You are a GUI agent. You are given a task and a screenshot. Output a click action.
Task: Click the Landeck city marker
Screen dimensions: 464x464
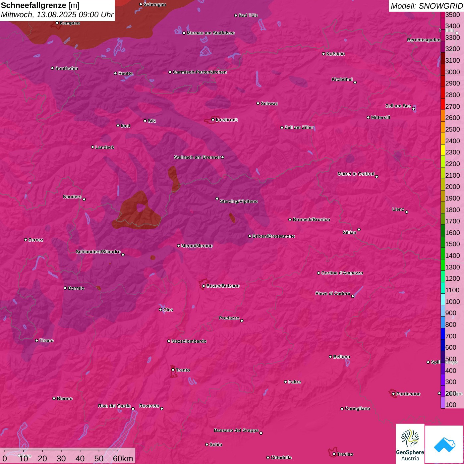click(x=92, y=147)
